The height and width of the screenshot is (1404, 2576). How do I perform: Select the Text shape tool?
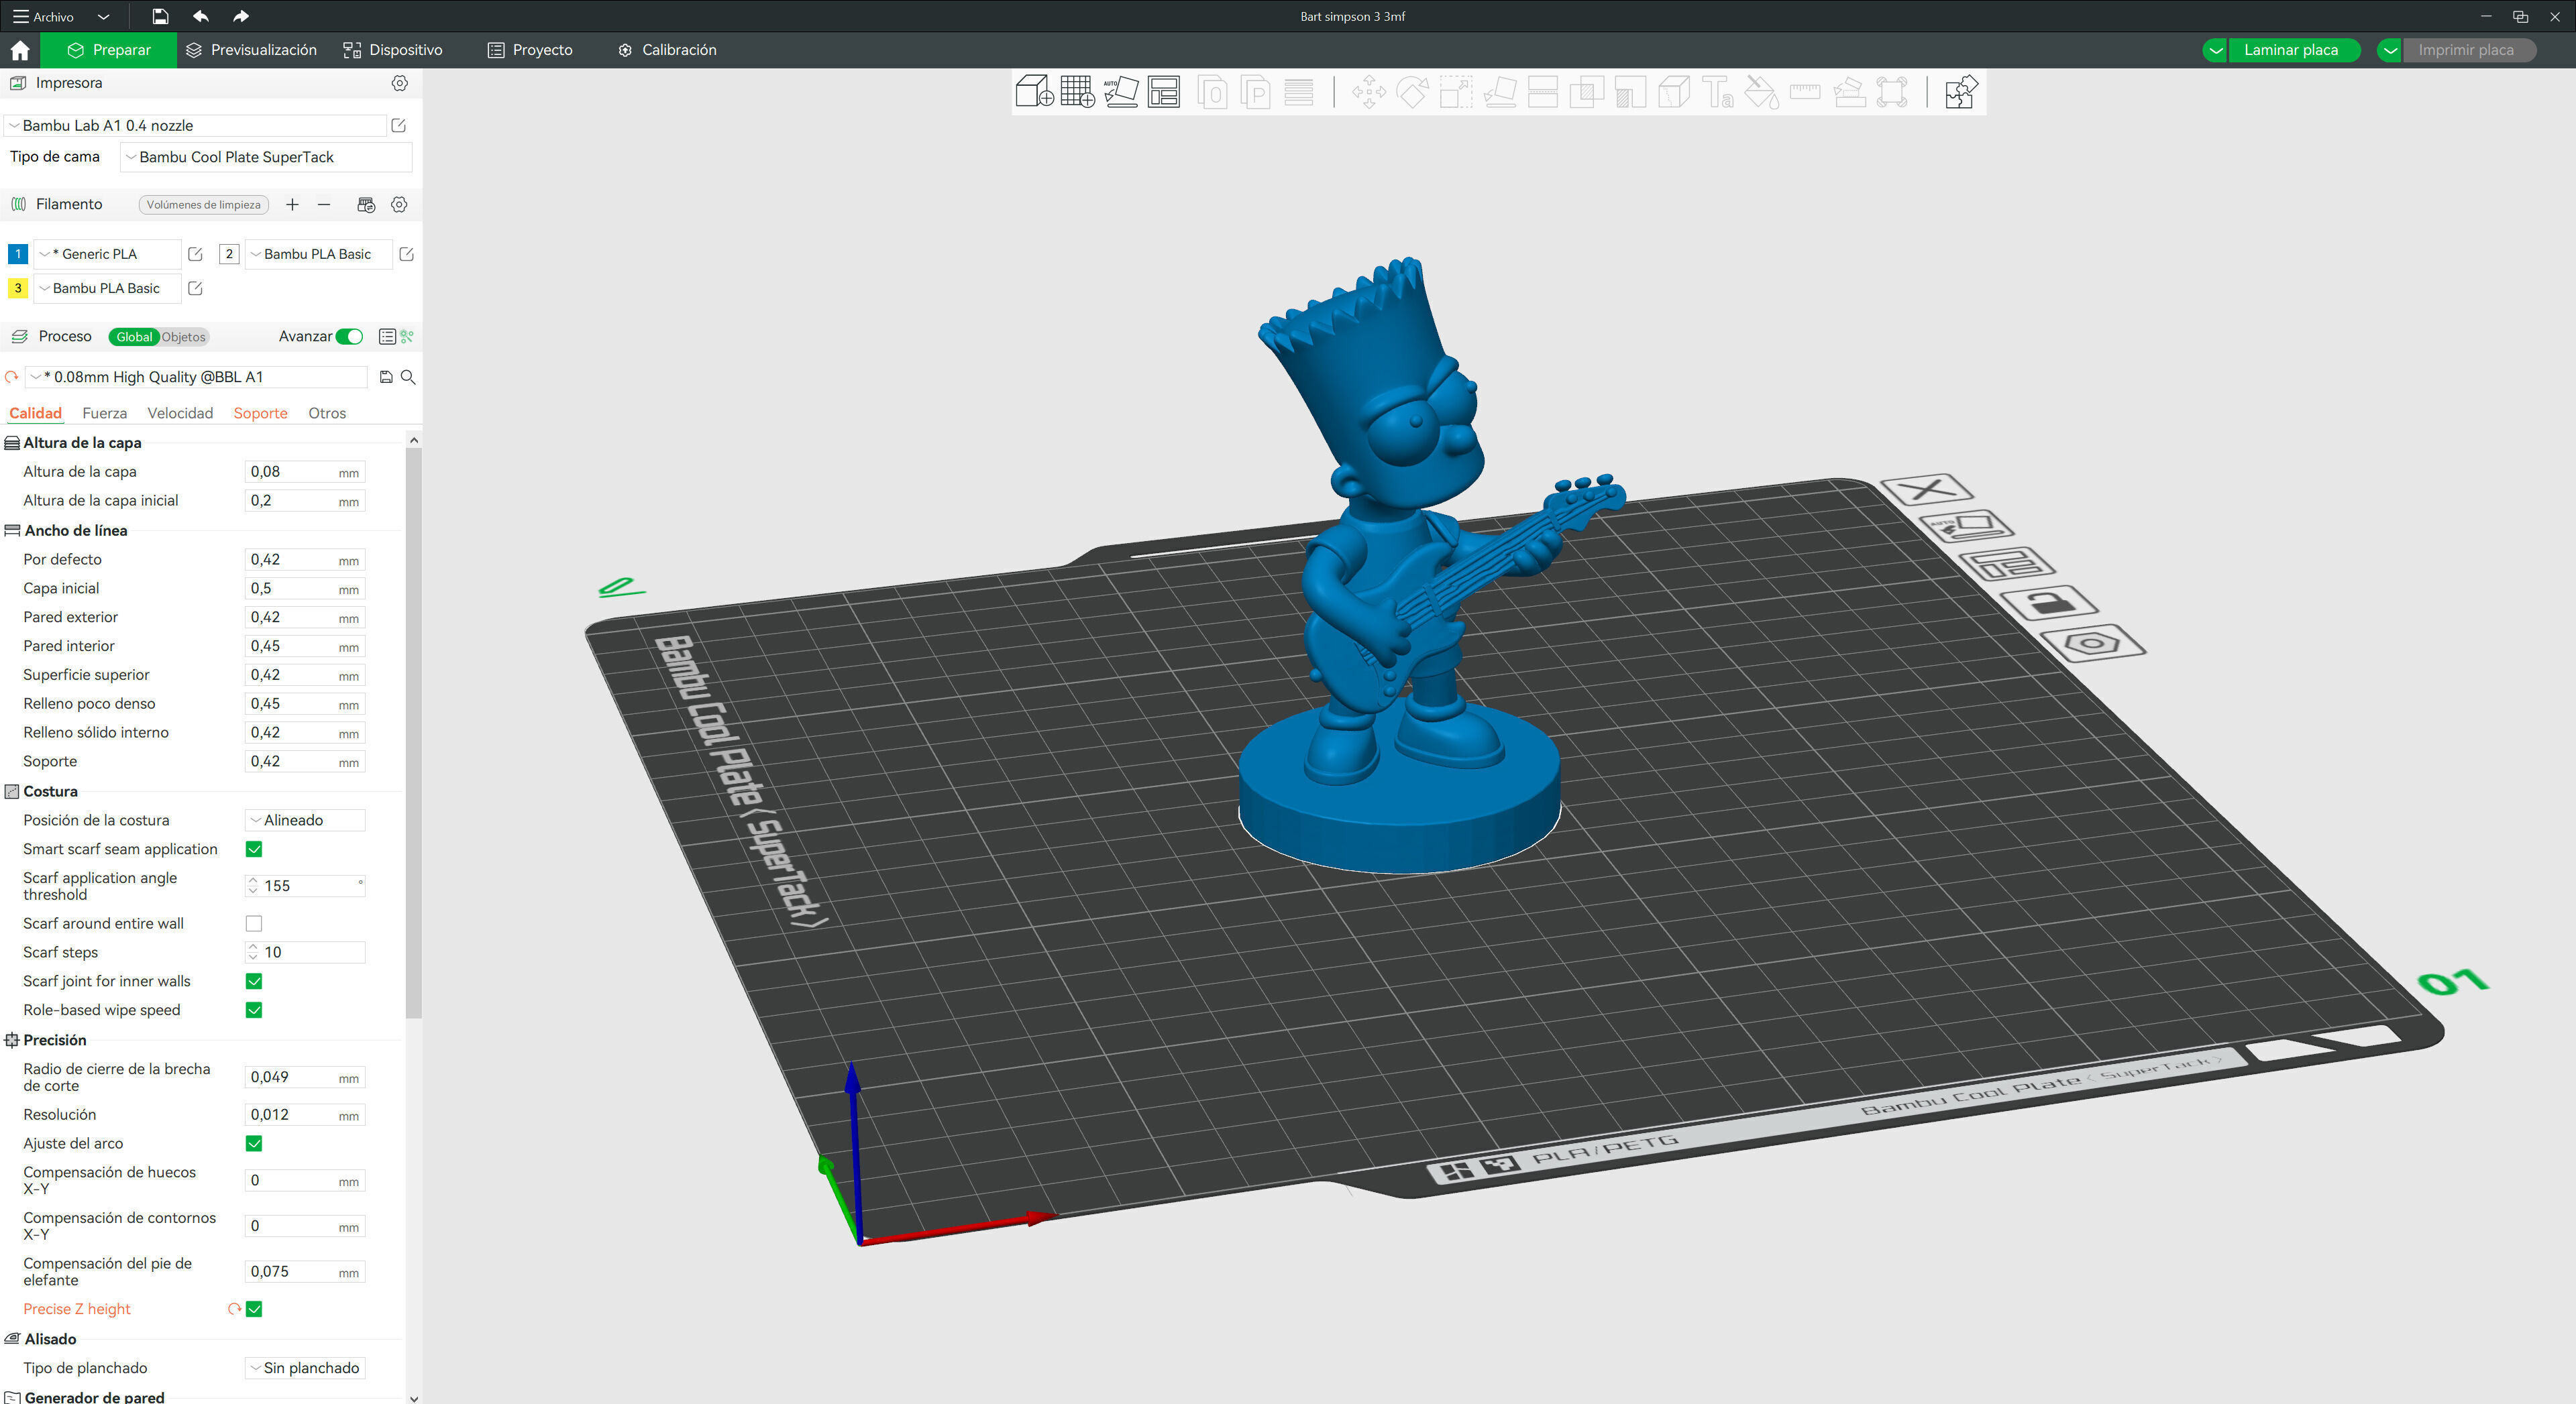[1718, 93]
